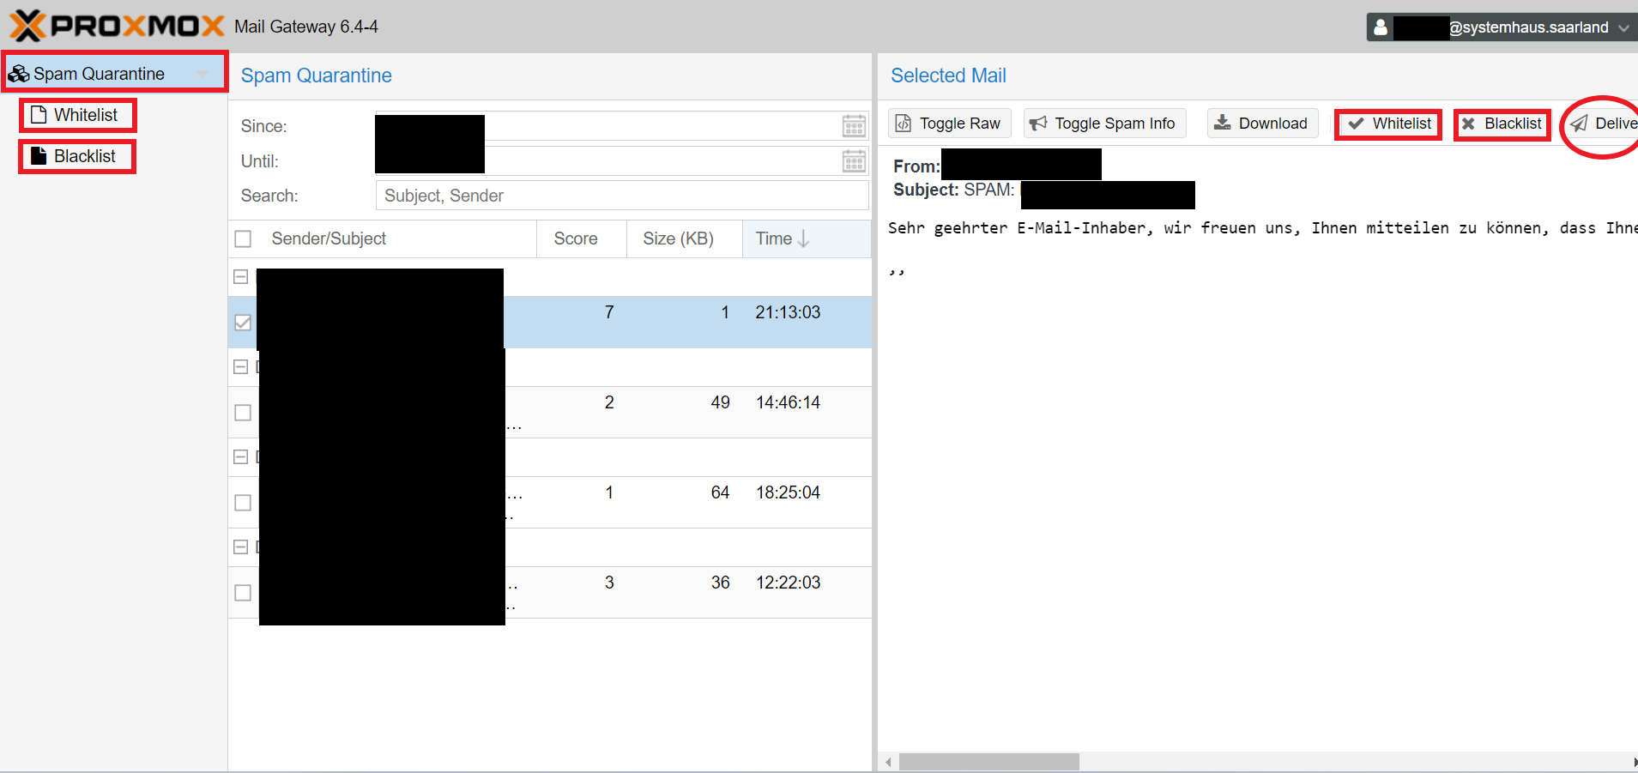Download the selected mail

coord(1262,124)
